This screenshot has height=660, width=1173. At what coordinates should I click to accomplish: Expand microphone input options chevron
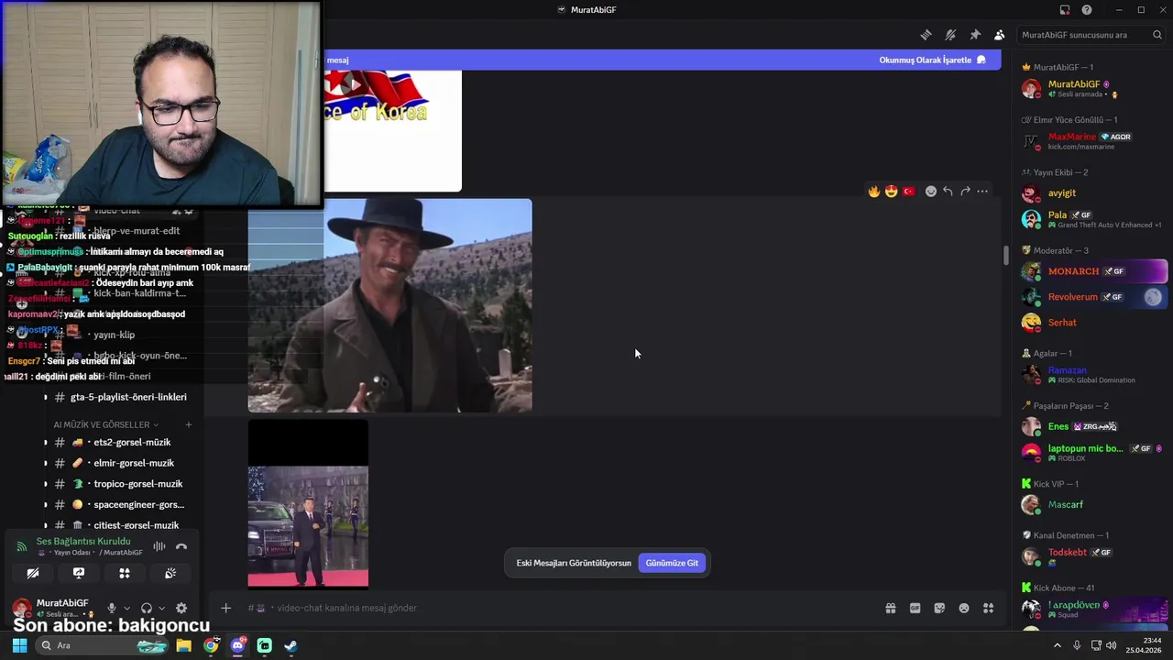pyautogui.click(x=126, y=608)
